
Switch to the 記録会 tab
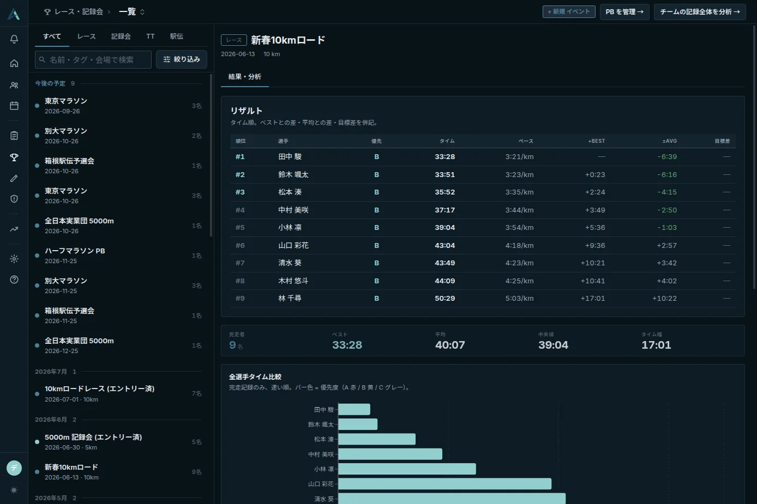(x=121, y=37)
